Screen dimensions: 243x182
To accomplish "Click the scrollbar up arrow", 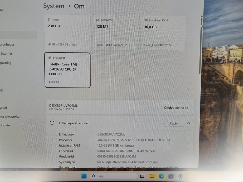I will 202,16.
